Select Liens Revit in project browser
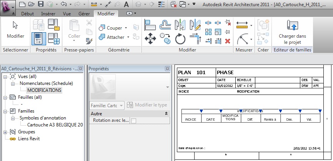 pos(29,139)
